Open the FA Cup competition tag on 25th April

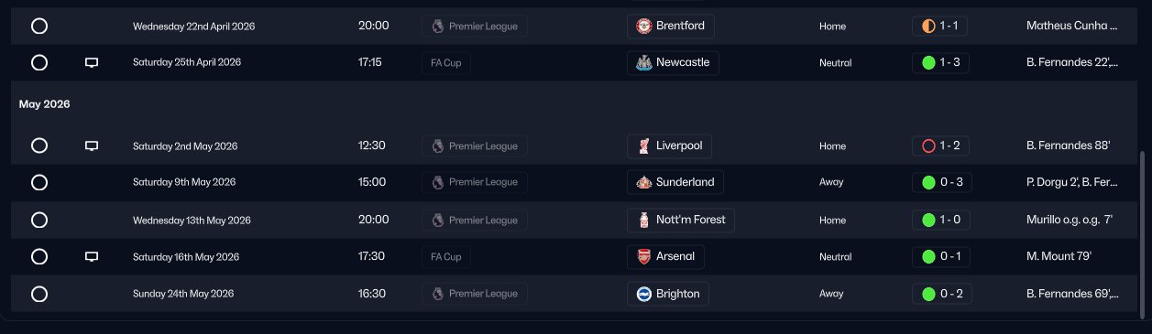click(x=446, y=63)
